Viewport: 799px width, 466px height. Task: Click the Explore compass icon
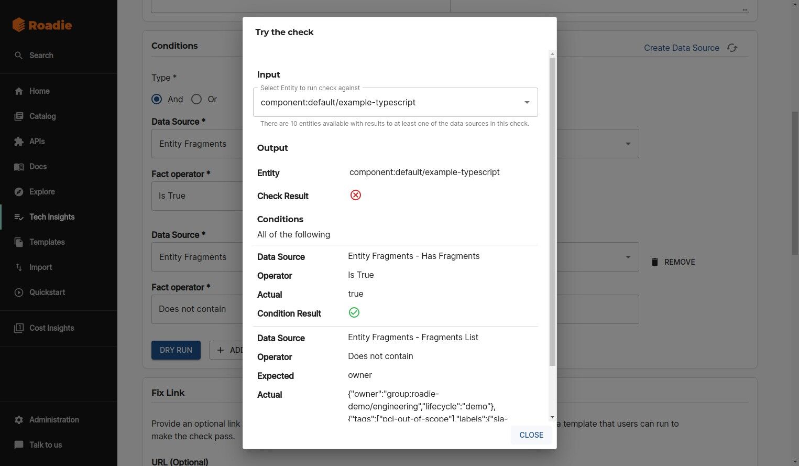pyautogui.click(x=19, y=192)
